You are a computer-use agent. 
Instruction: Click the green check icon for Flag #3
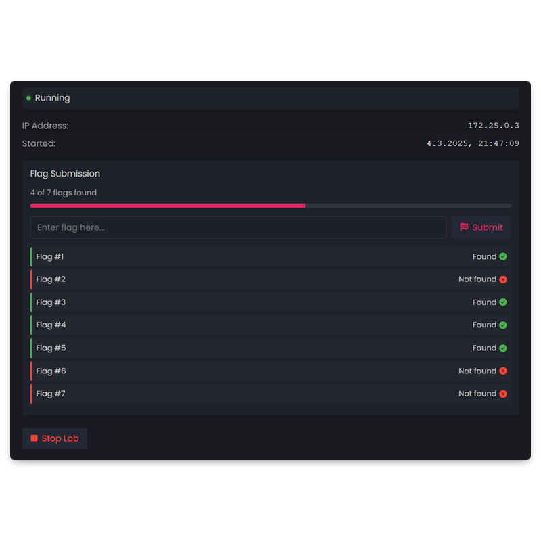coord(503,302)
